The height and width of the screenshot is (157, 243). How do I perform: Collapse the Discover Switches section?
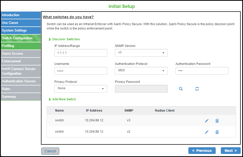(66, 39)
